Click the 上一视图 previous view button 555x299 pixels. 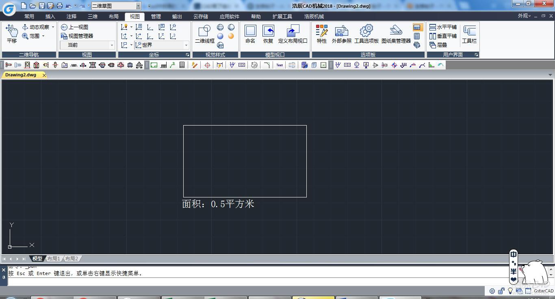[75, 27]
